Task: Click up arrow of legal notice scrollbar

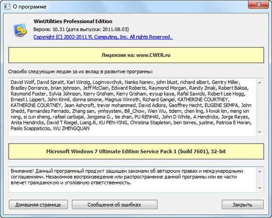Action: (260, 171)
